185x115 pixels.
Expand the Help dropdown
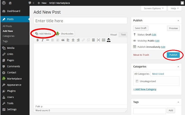pyautogui.click(x=175, y=8)
